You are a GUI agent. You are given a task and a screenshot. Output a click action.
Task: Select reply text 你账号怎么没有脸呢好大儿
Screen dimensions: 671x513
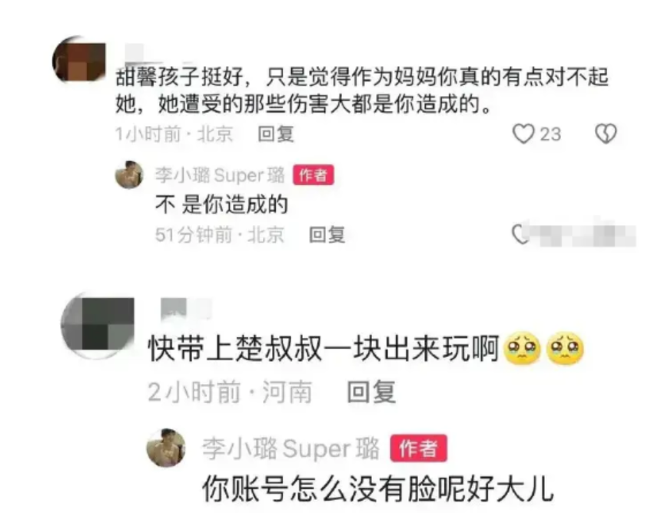click(378, 488)
